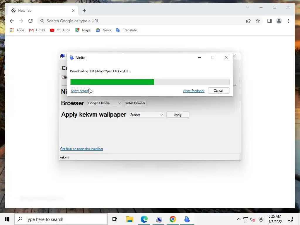Screen dimensions: 300x225
Task: Bookmark this tab with the star icon
Action: 258,21
